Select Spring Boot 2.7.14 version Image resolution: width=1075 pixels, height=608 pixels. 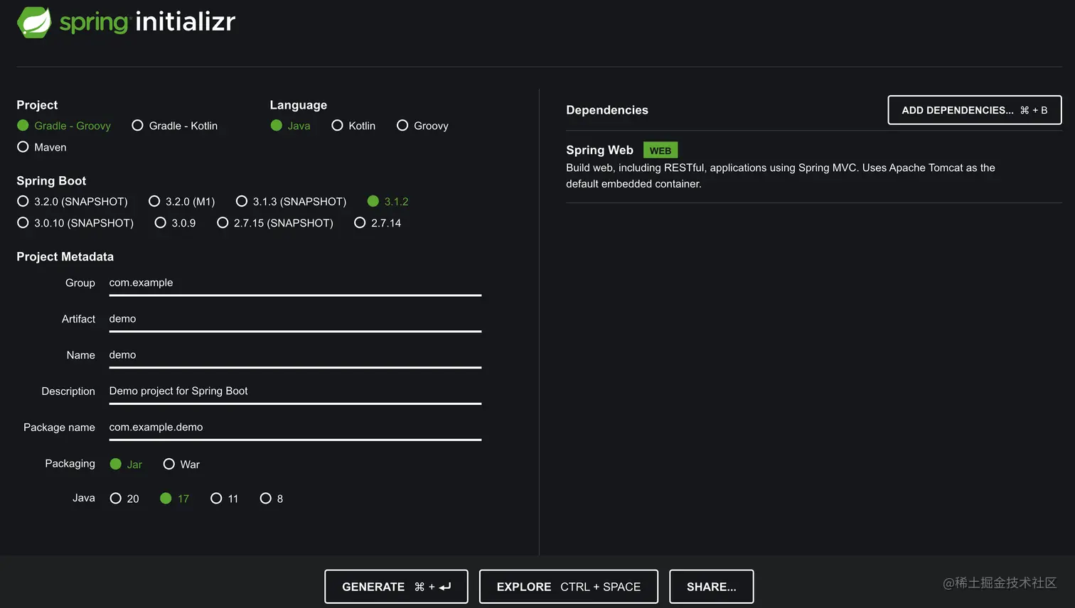click(x=378, y=223)
